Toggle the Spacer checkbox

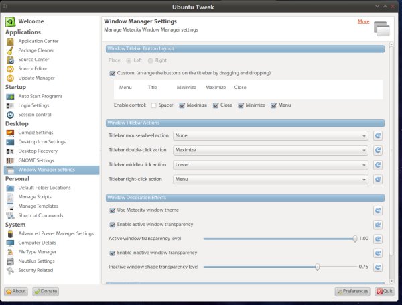153,105
